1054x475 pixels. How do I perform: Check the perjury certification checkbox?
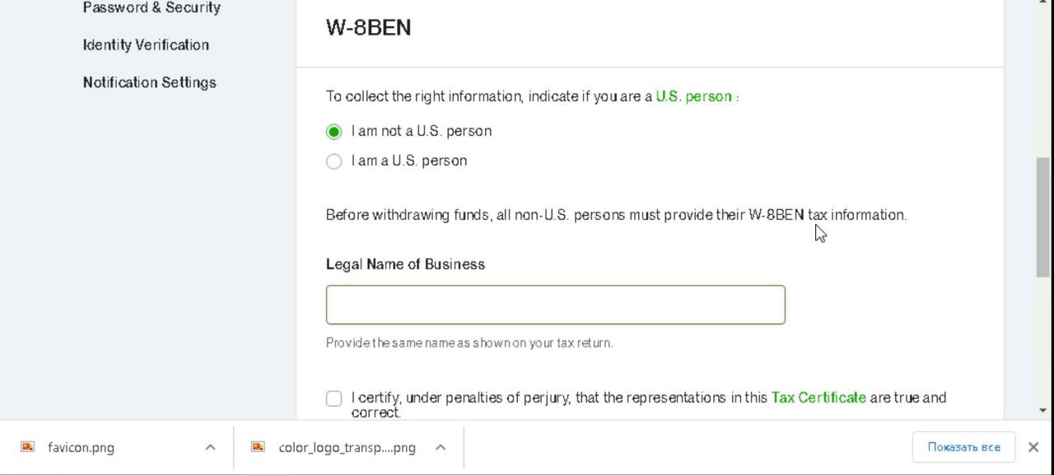pos(333,398)
